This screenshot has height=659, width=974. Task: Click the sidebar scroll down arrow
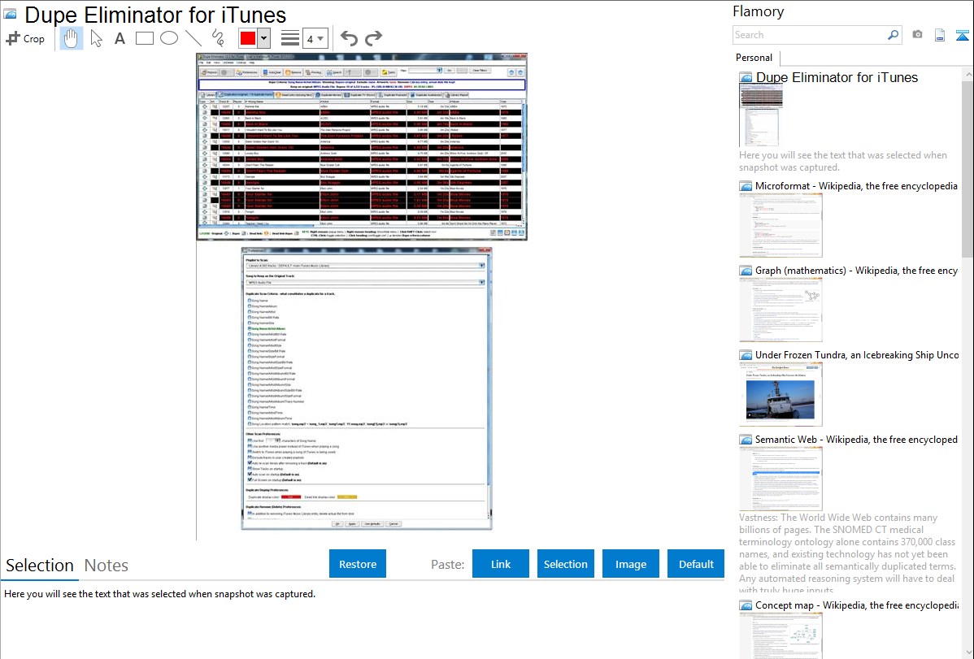pos(968,652)
